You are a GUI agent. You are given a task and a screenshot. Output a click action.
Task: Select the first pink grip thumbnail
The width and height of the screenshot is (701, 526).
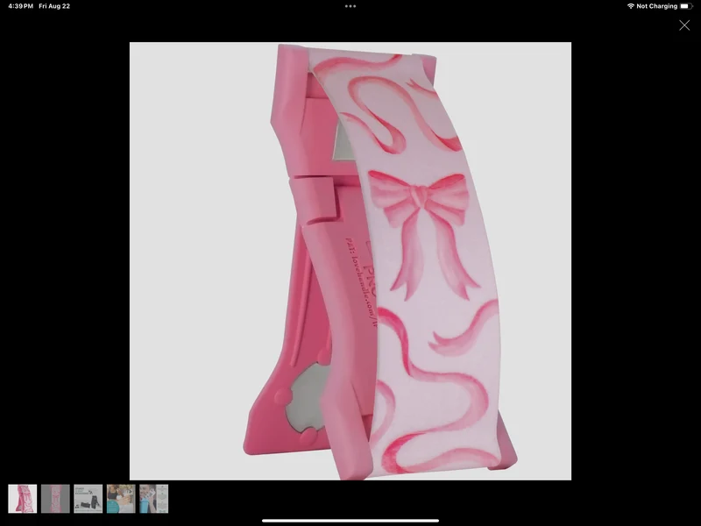coord(23,499)
